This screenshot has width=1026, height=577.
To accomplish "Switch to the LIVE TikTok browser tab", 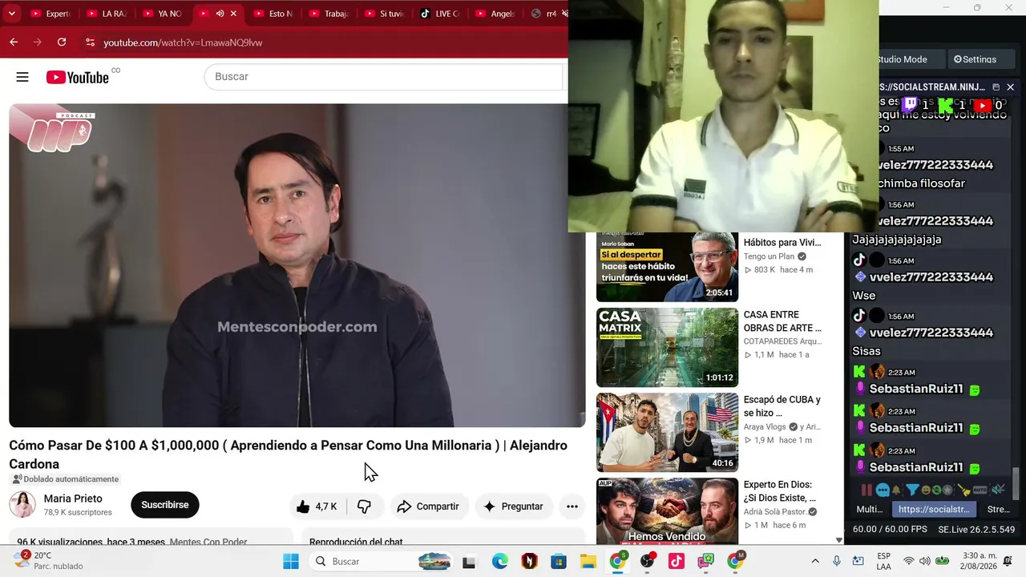I will (439, 14).
